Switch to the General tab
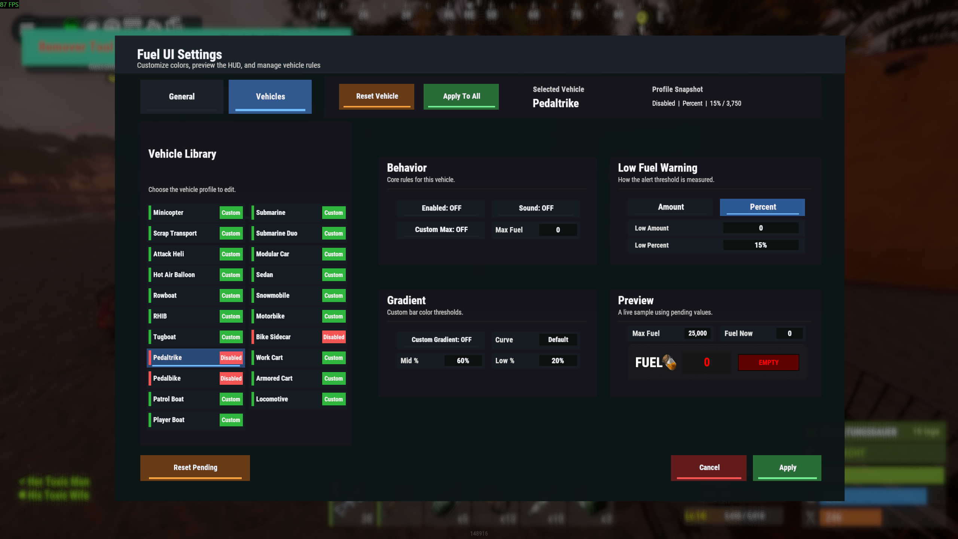Viewport: 958px width, 539px height. coord(181,97)
